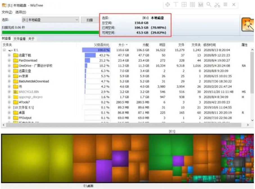Switch to the 树查看 tab

point(6,38)
